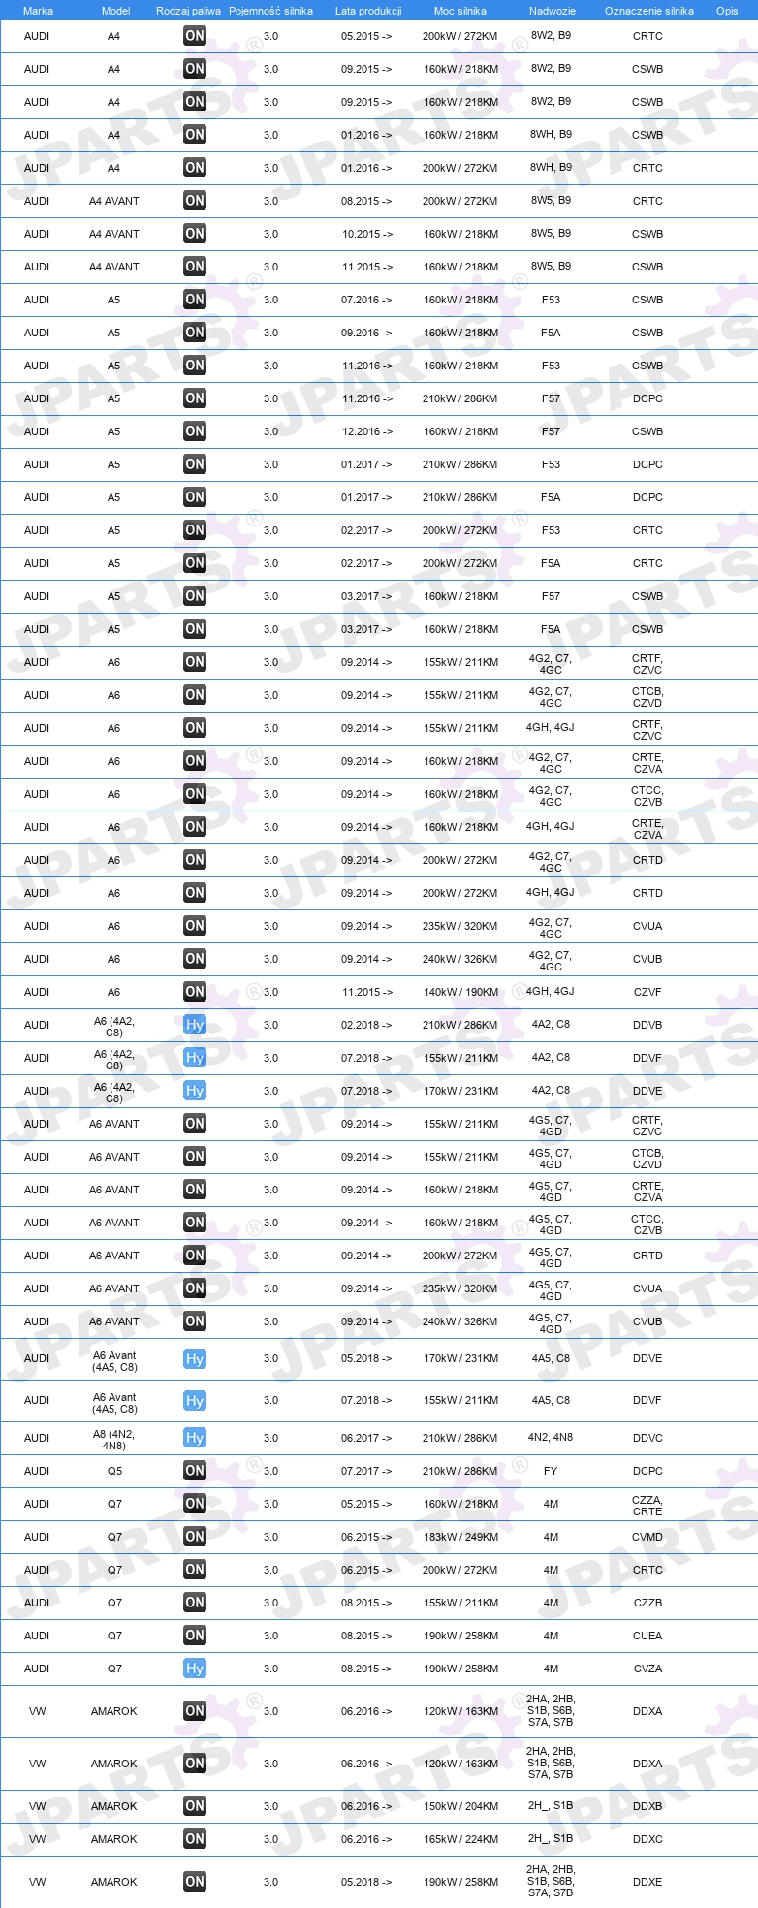Screen dimensions: 758x1908
Task: Click engine code cell CZZB
Action: [x=647, y=1603]
